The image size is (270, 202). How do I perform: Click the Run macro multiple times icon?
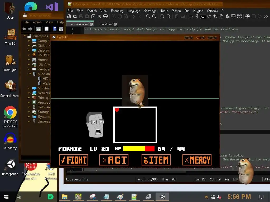(266, 16)
